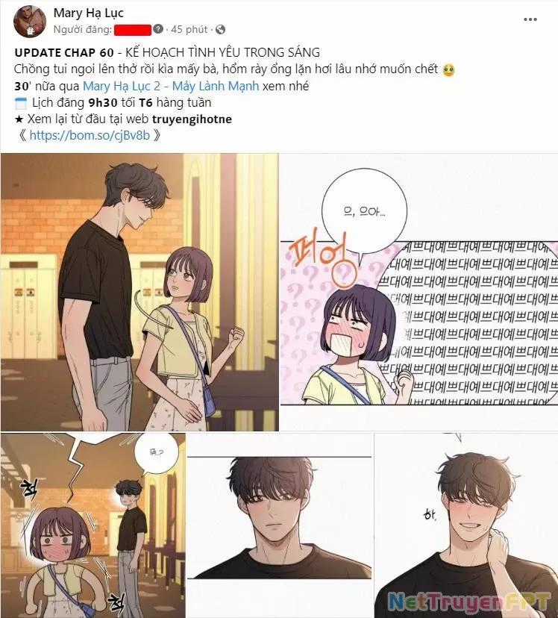Open the Mary Hạ Lục 2 - Mây Lành Mạnh link

point(171,86)
